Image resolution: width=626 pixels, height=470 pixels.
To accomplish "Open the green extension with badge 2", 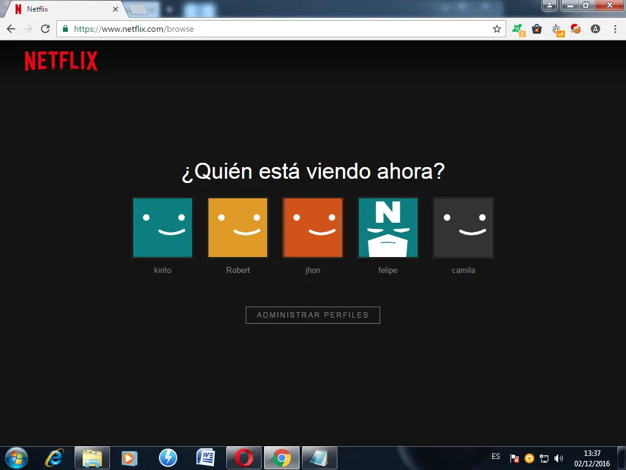I will (x=518, y=29).
